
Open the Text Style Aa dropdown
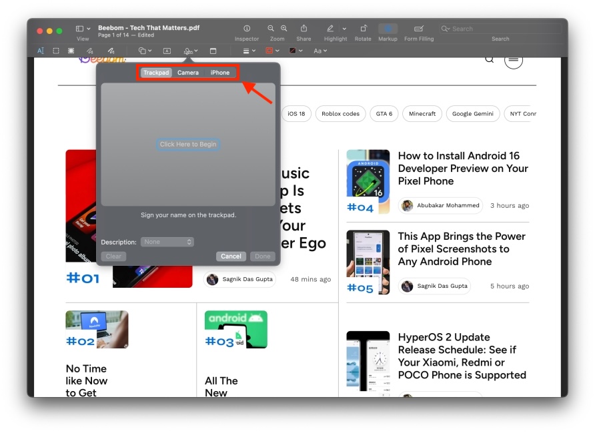pos(320,51)
